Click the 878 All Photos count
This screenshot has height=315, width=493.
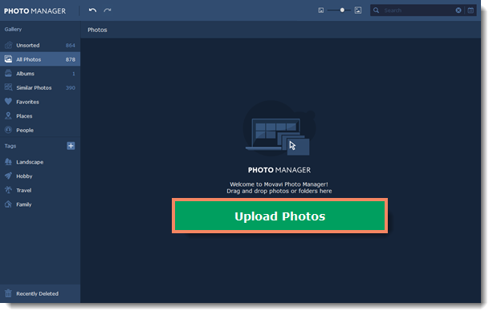pyautogui.click(x=71, y=59)
